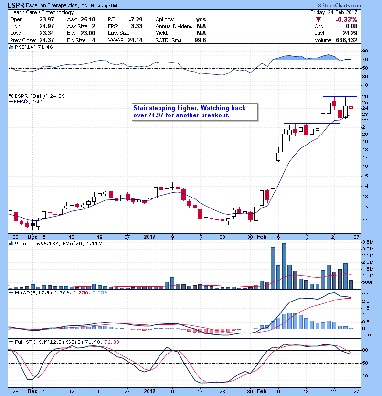This screenshot has height=396, width=382.
Task: Click the header Volume value 666,132
Action: 347,40
